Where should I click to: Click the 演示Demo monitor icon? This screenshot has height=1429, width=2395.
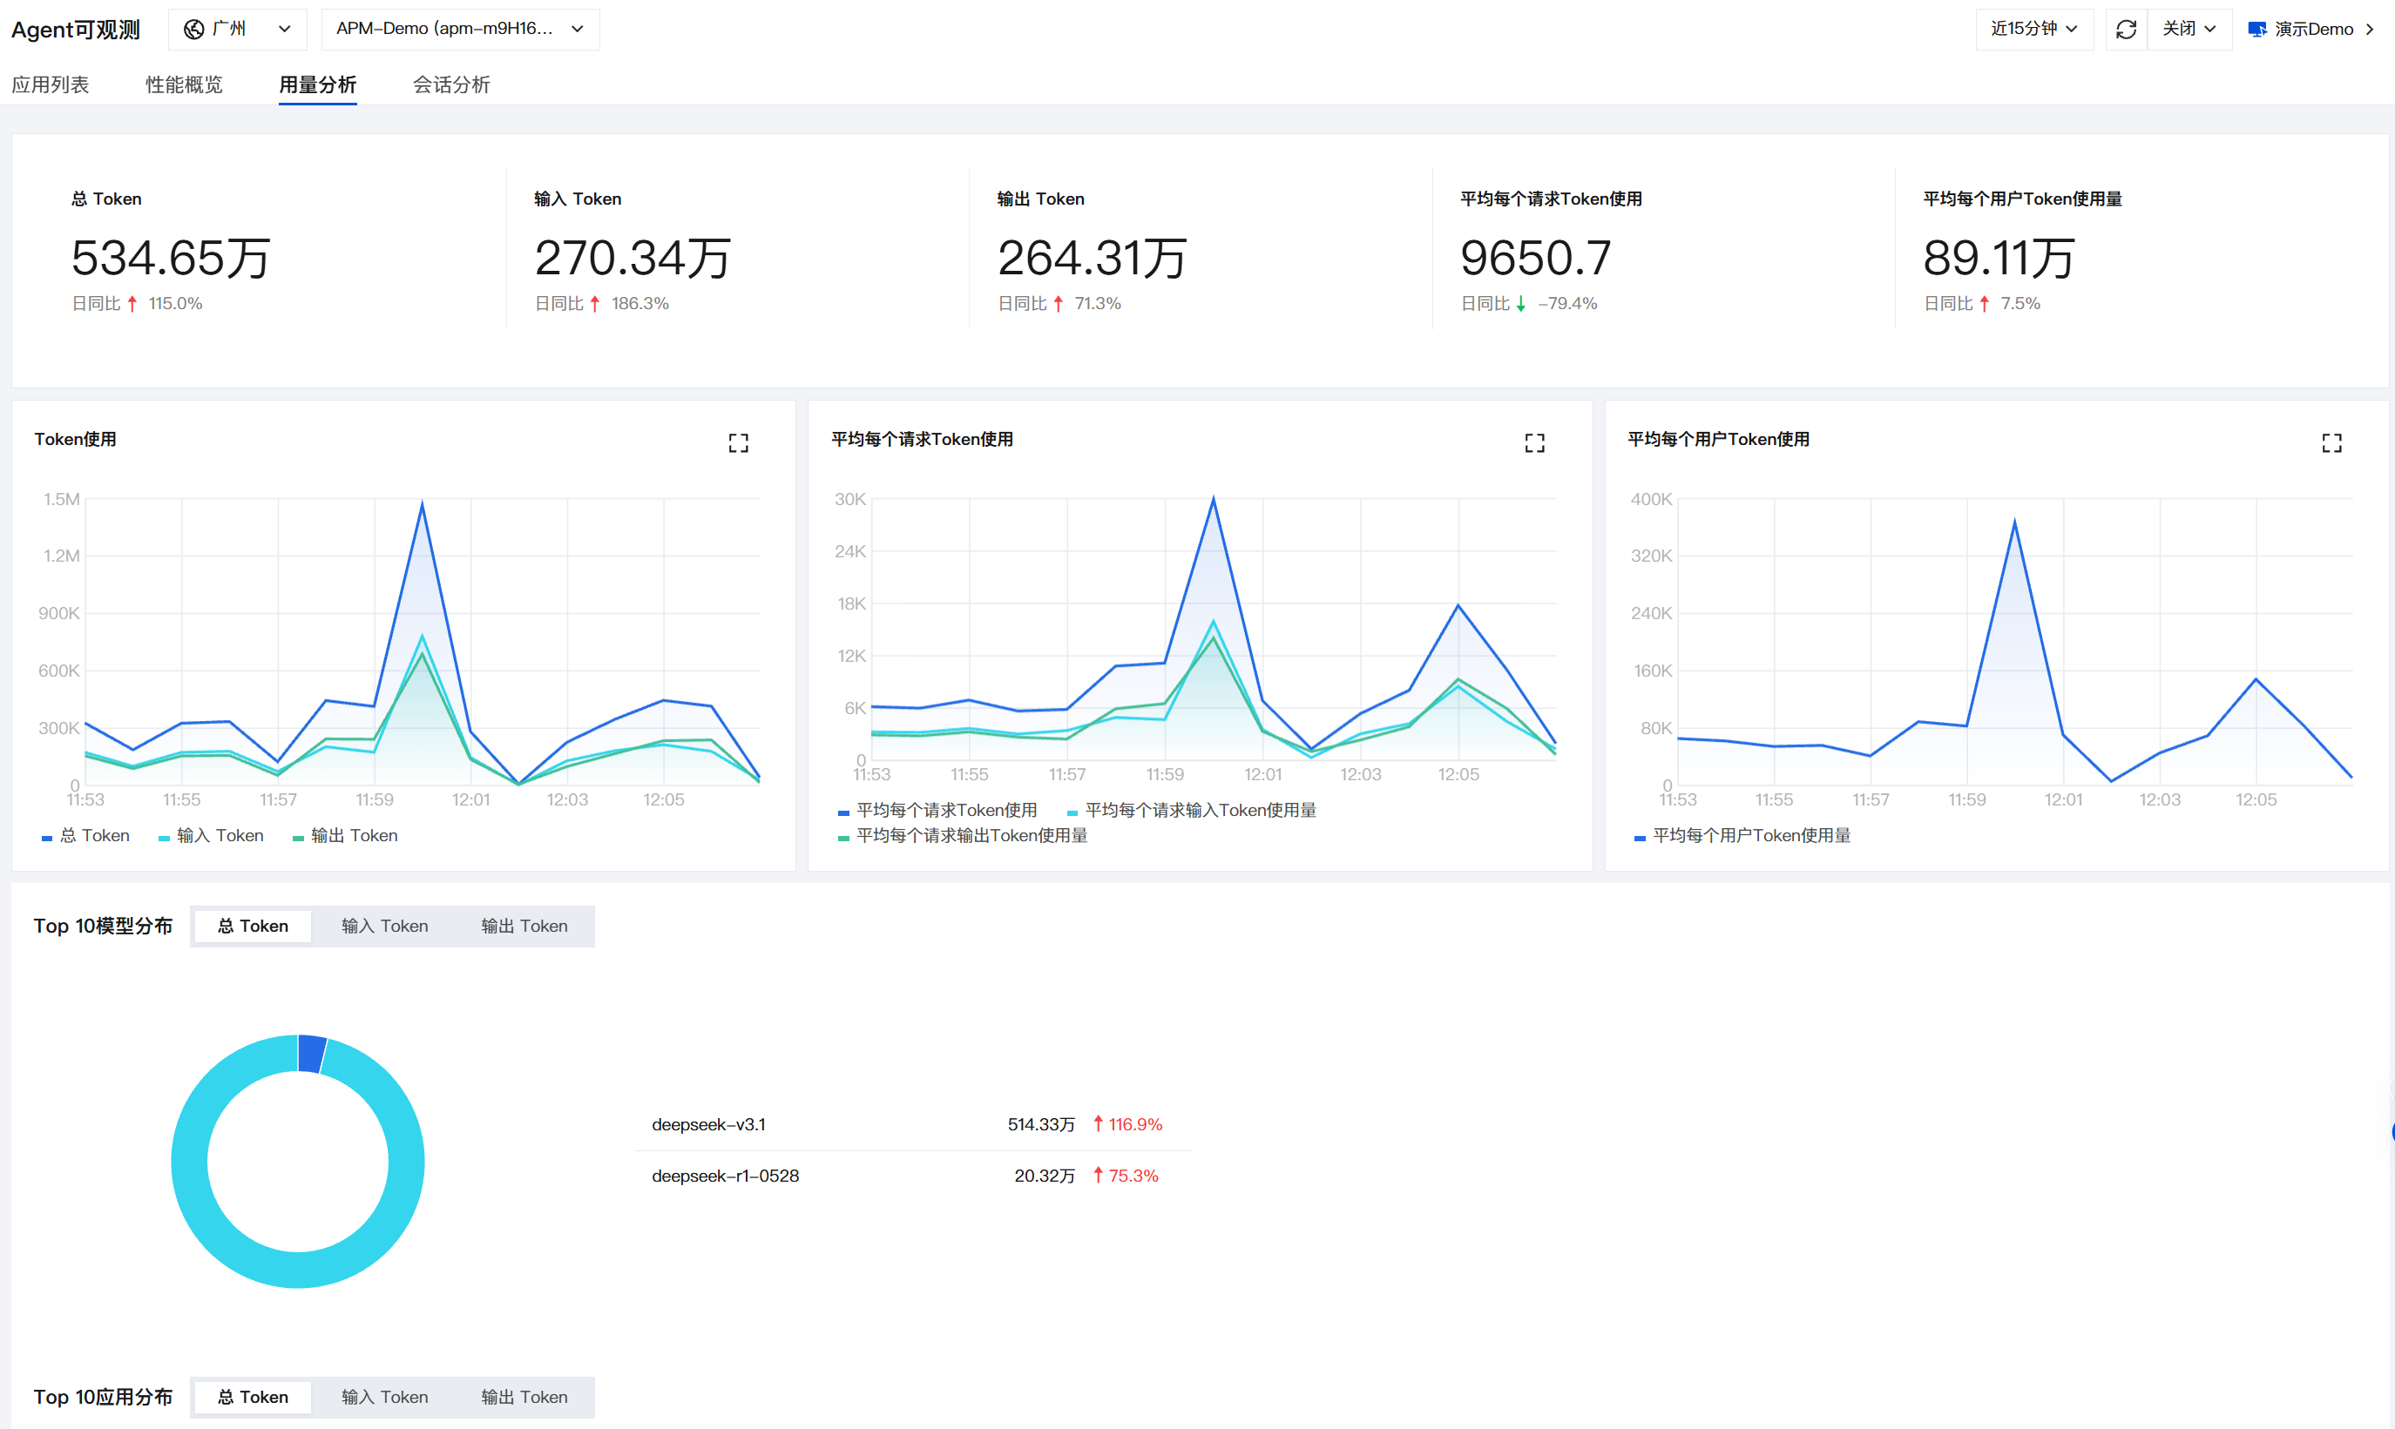tap(2256, 30)
